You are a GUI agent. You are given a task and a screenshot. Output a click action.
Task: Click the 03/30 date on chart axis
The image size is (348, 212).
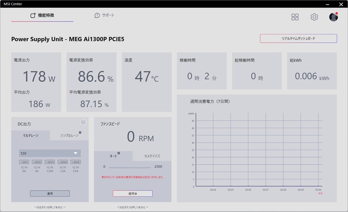(x=318, y=190)
